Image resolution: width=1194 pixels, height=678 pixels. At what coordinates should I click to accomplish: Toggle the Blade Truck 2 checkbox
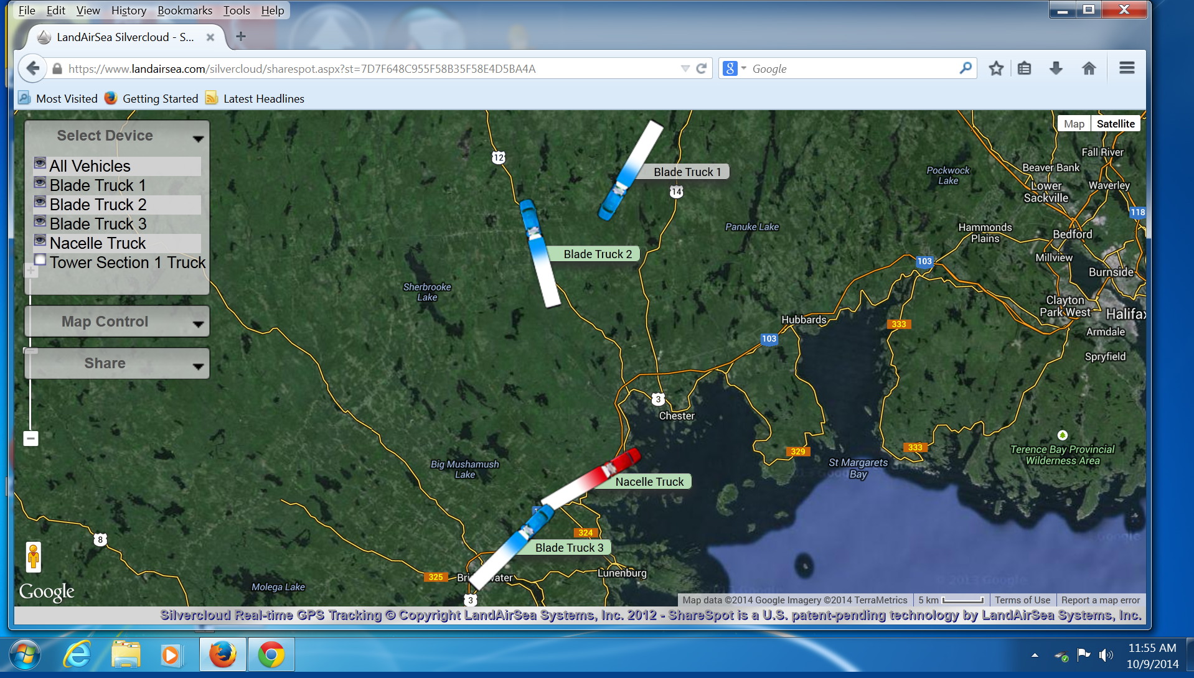coord(40,202)
